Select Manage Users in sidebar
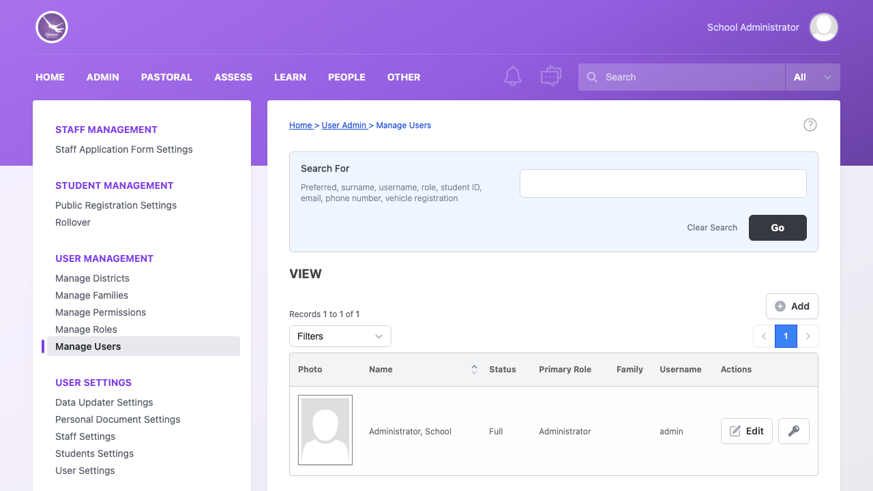 [x=143, y=346]
